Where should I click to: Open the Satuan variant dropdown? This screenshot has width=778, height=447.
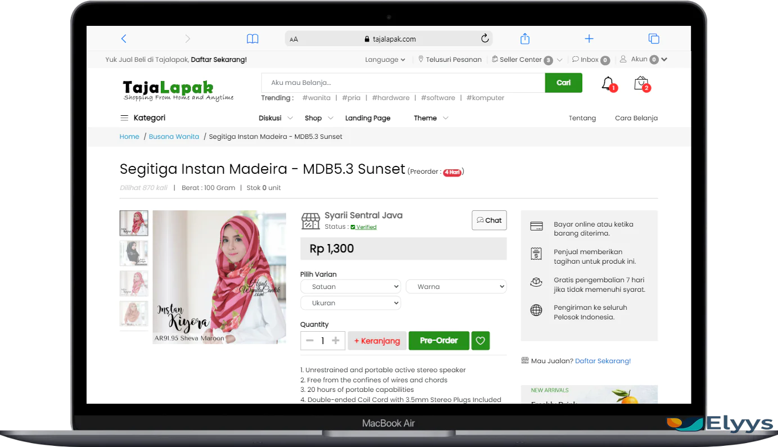[x=351, y=287]
